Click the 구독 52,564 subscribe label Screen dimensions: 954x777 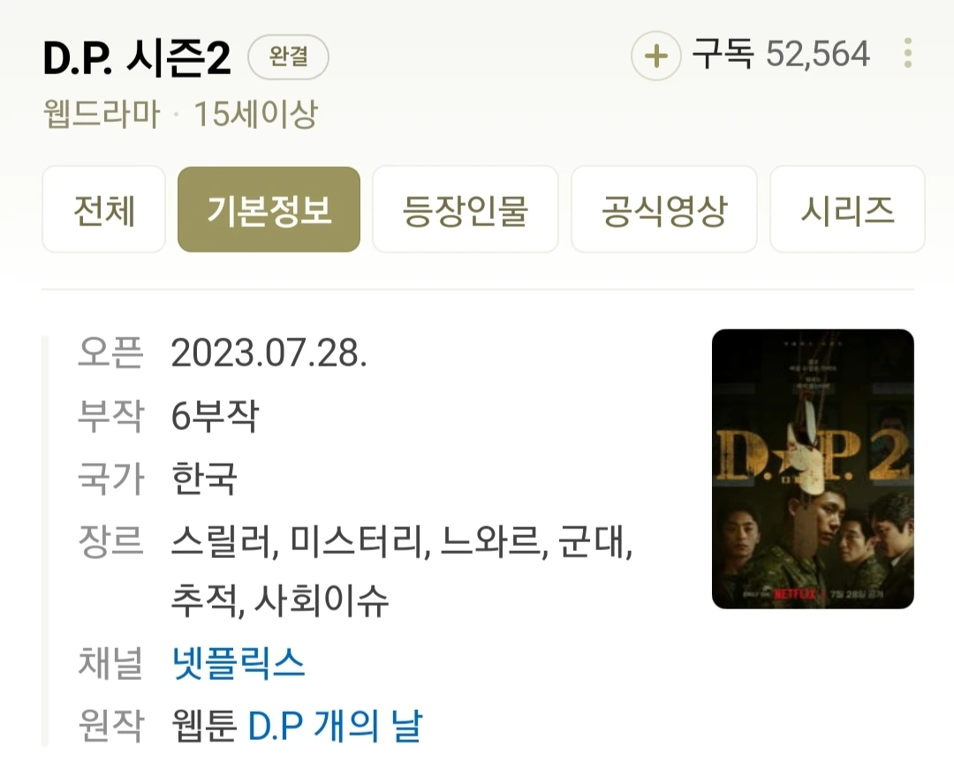[x=781, y=54]
